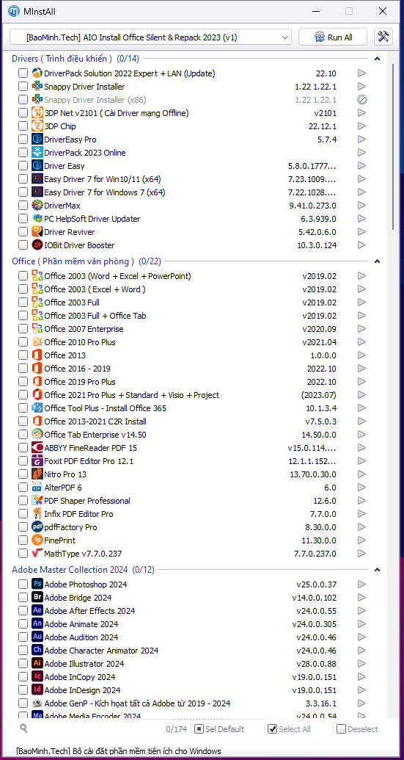
Task: Select the Office Tool Plus row text
Action: coord(105,408)
